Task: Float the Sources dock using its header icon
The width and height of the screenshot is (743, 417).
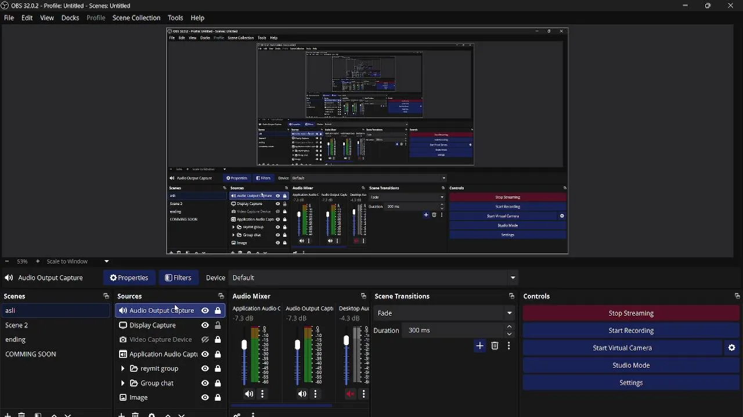Action: (x=221, y=296)
